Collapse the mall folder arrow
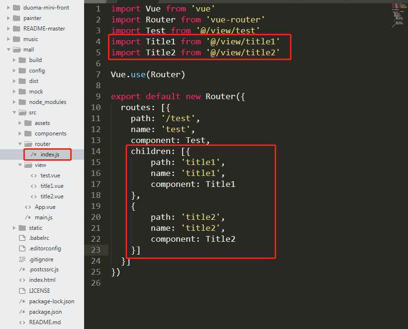Screen dimensions: 408x329 [9, 50]
